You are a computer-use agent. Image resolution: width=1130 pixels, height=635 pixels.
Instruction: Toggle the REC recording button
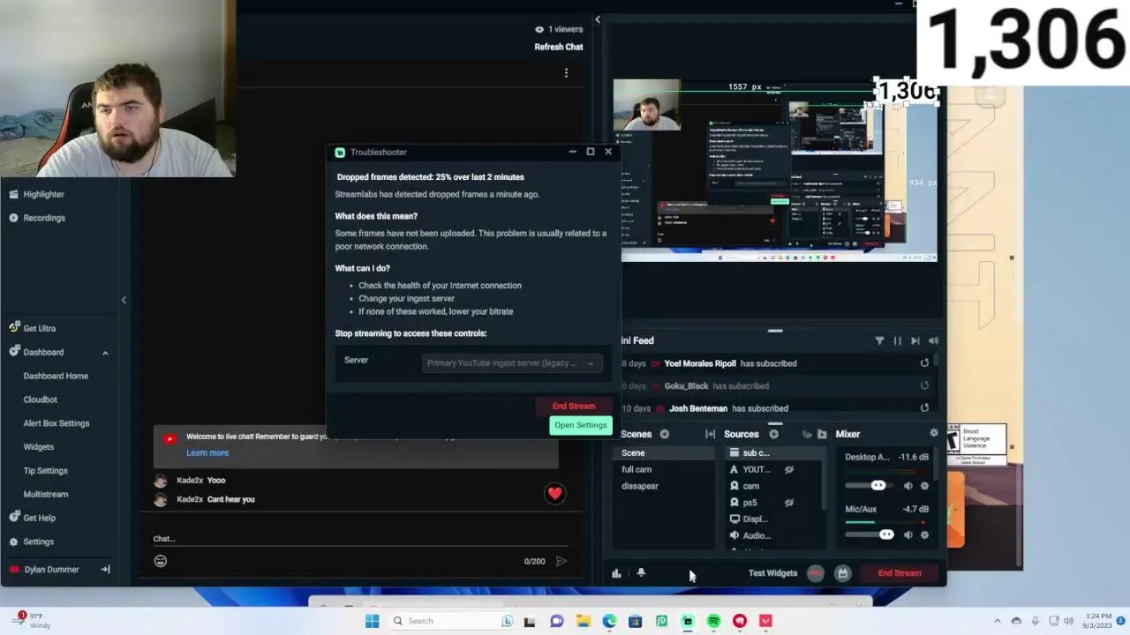[816, 573]
